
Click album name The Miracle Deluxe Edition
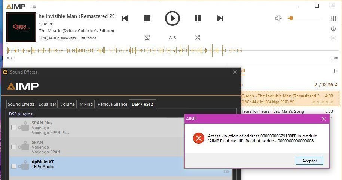pos(77,31)
